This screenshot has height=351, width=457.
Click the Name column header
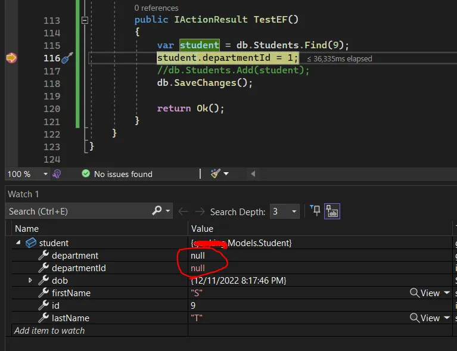27,229
